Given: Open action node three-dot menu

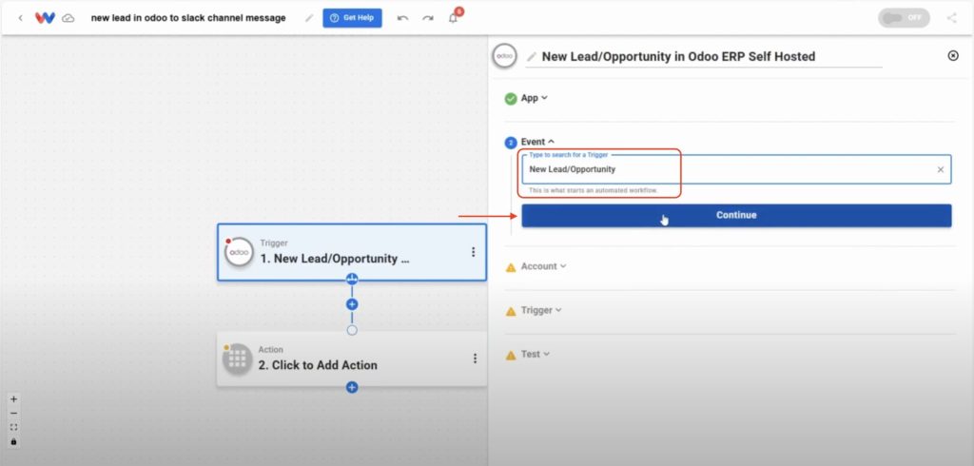Looking at the screenshot, I should click(x=476, y=359).
